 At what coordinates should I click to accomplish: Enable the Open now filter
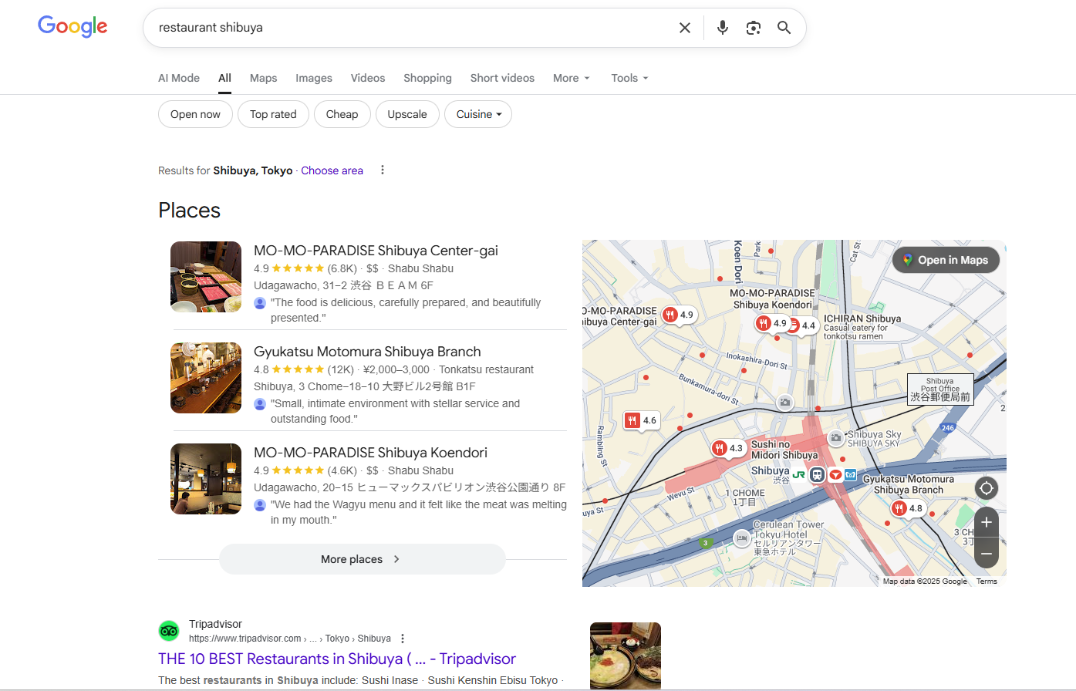click(195, 113)
